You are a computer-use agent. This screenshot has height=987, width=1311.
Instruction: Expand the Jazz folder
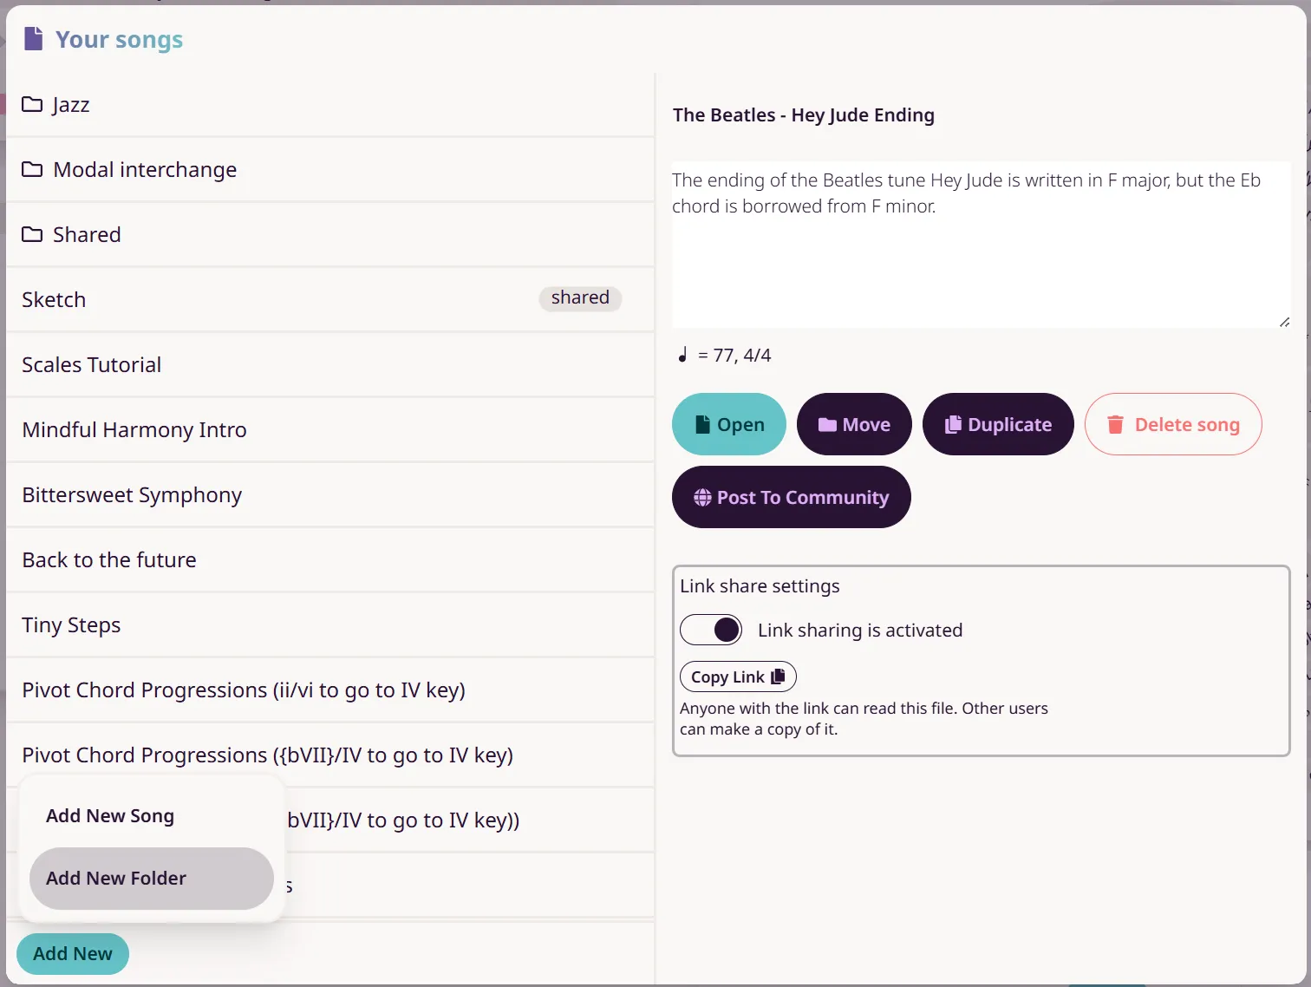329,105
